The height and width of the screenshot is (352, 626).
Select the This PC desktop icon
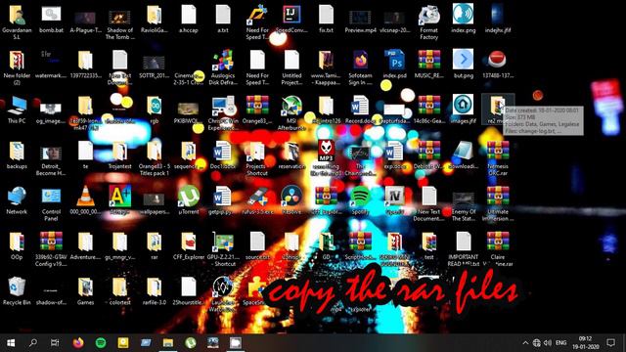click(17, 110)
